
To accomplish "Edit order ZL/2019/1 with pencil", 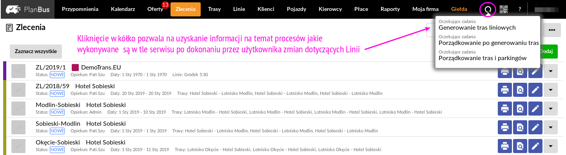I will 535,71.
